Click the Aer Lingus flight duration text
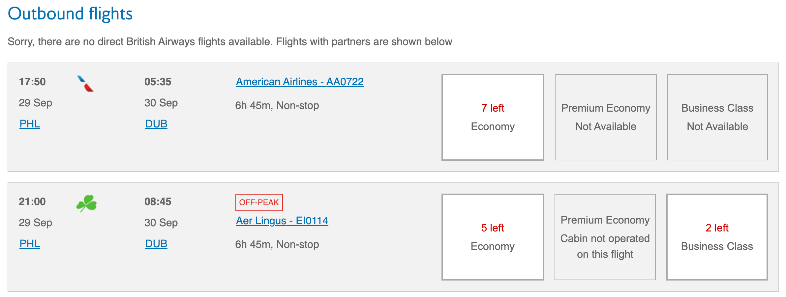The width and height of the screenshot is (786, 297). tap(277, 244)
